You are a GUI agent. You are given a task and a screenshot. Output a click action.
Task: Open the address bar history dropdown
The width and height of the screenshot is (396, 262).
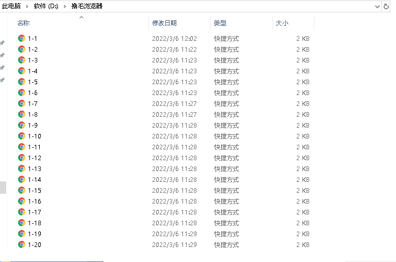tap(376, 7)
